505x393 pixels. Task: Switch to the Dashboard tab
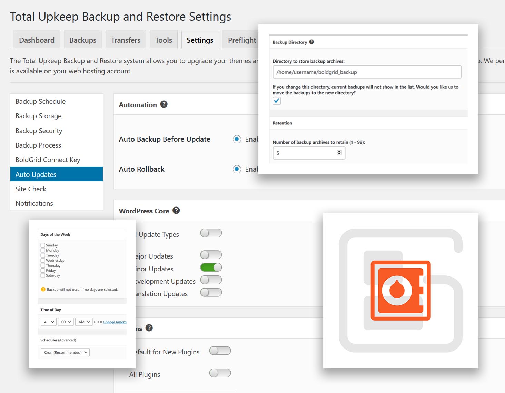pos(37,40)
